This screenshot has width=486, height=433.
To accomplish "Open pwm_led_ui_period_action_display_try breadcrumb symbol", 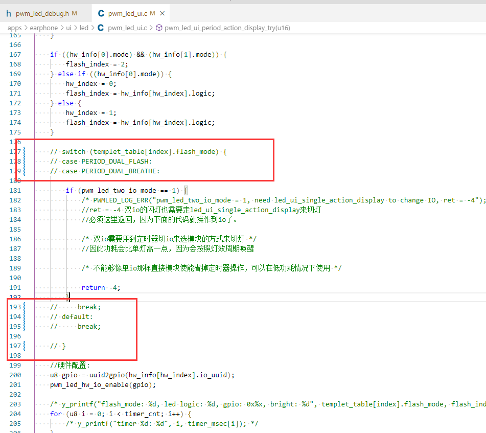I will [227, 28].
